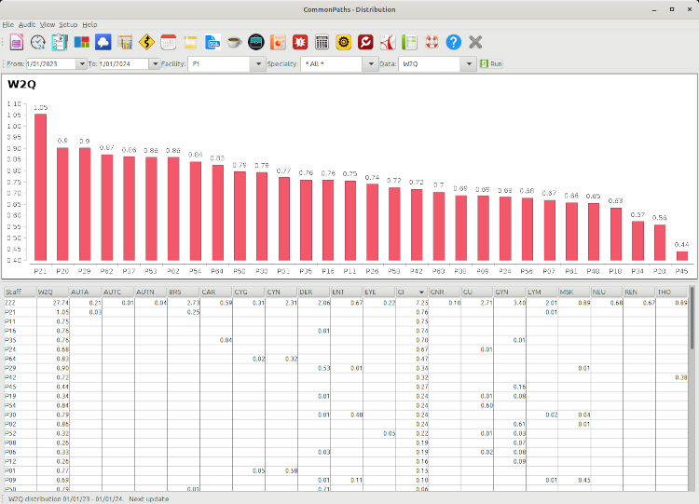Open the calculator icon
Image resolution: width=699 pixels, height=504 pixels.
[x=322, y=42]
